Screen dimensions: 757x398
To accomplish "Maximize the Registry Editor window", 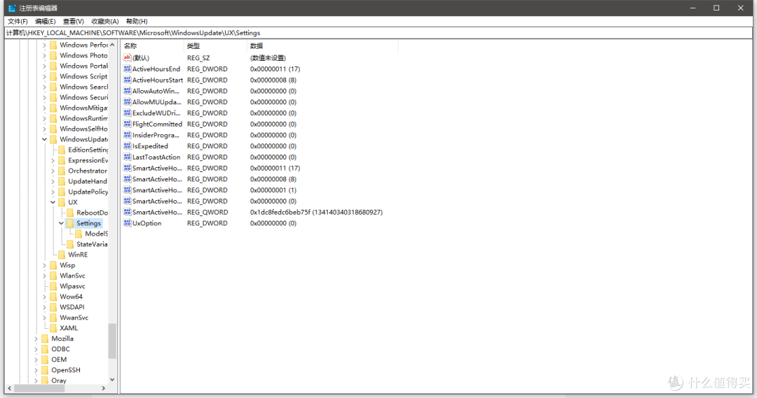I will pos(716,8).
